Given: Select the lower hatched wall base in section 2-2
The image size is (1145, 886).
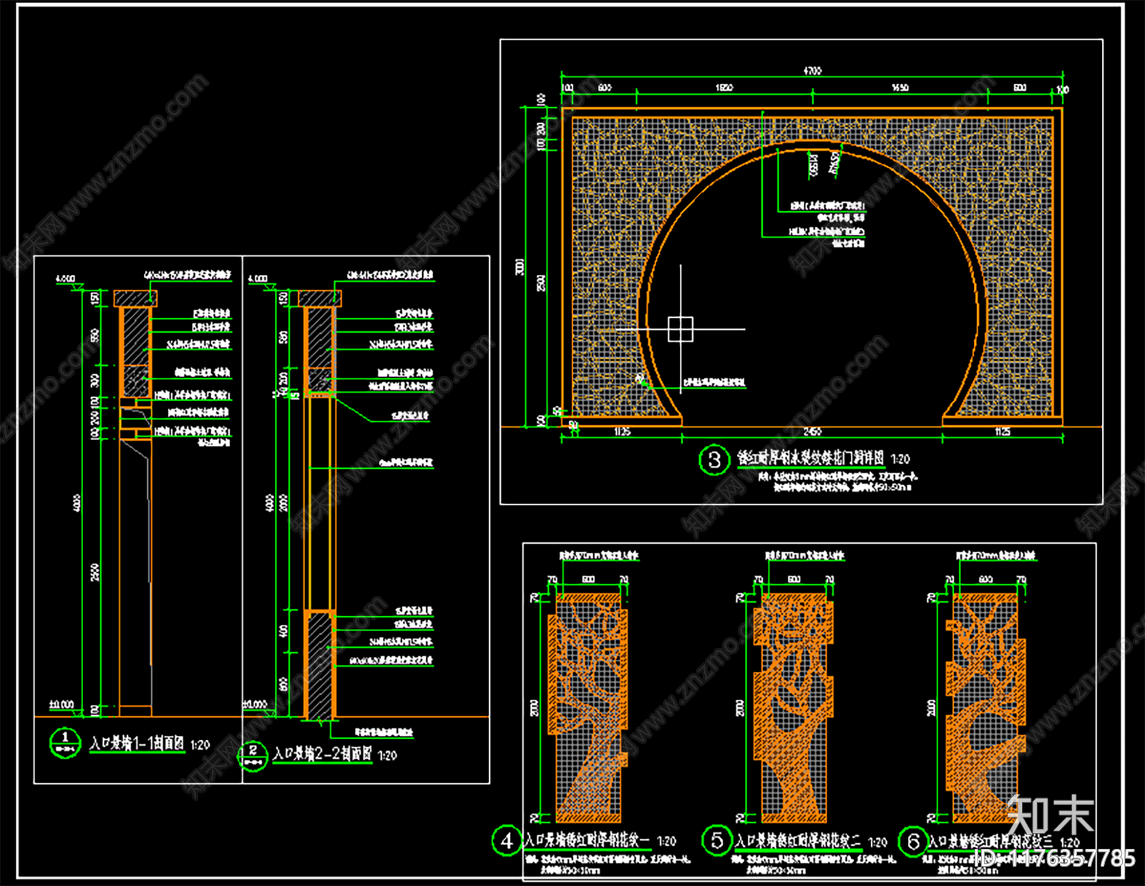Looking at the screenshot, I should [x=320, y=664].
